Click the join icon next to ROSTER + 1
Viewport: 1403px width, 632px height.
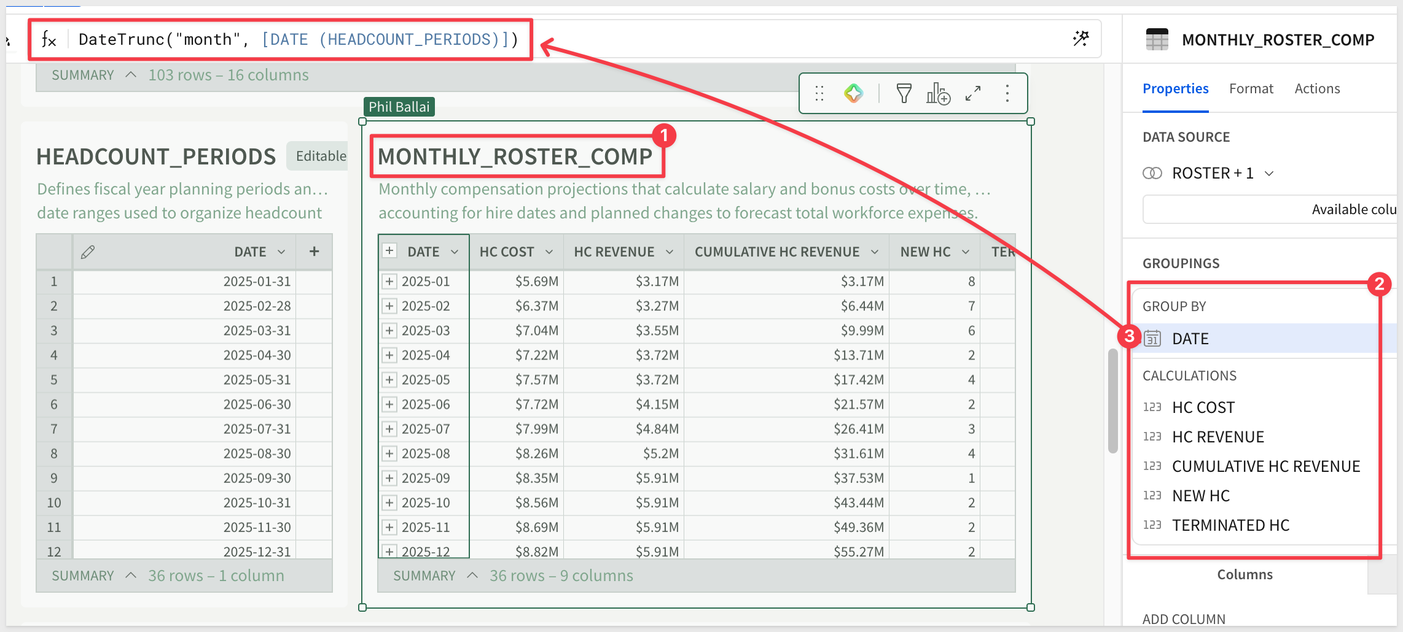(x=1152, y=173)
